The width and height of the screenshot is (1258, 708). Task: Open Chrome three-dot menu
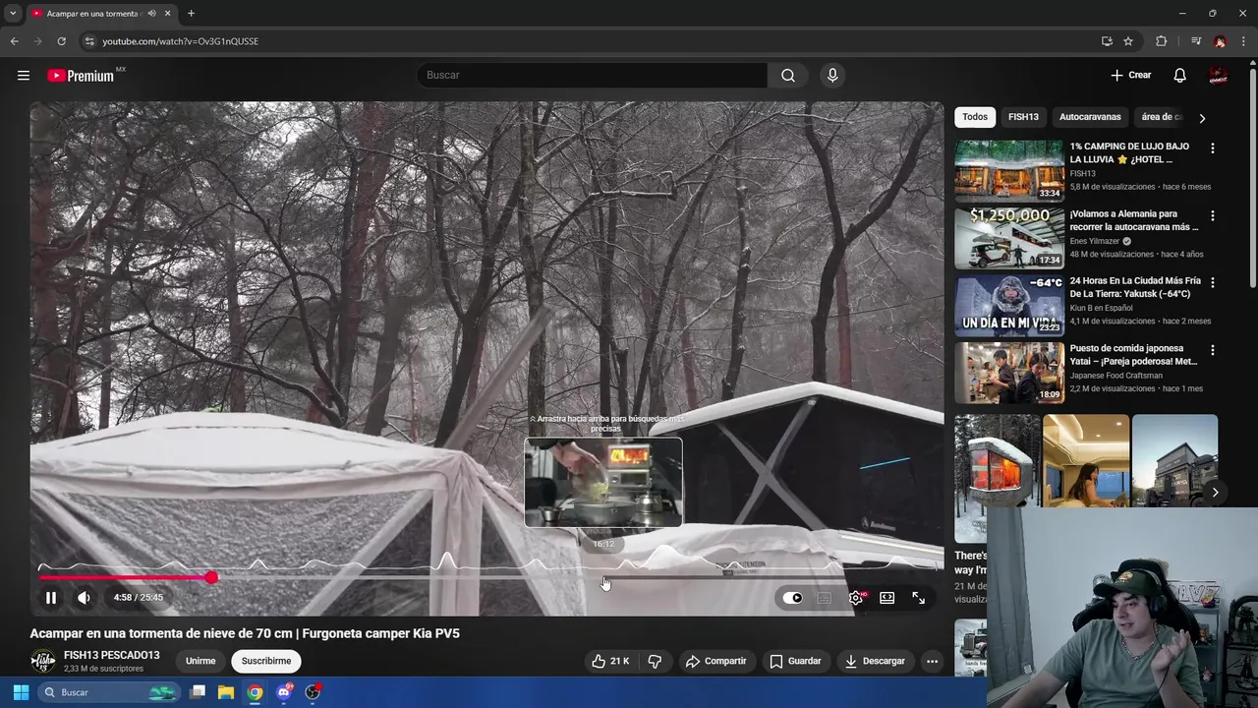(x=1243, y=41)
